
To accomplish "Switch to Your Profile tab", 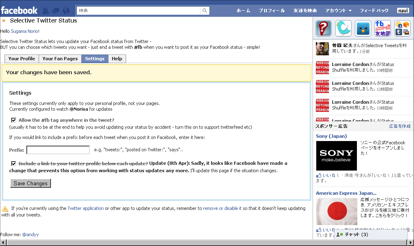I will point(22,59).
